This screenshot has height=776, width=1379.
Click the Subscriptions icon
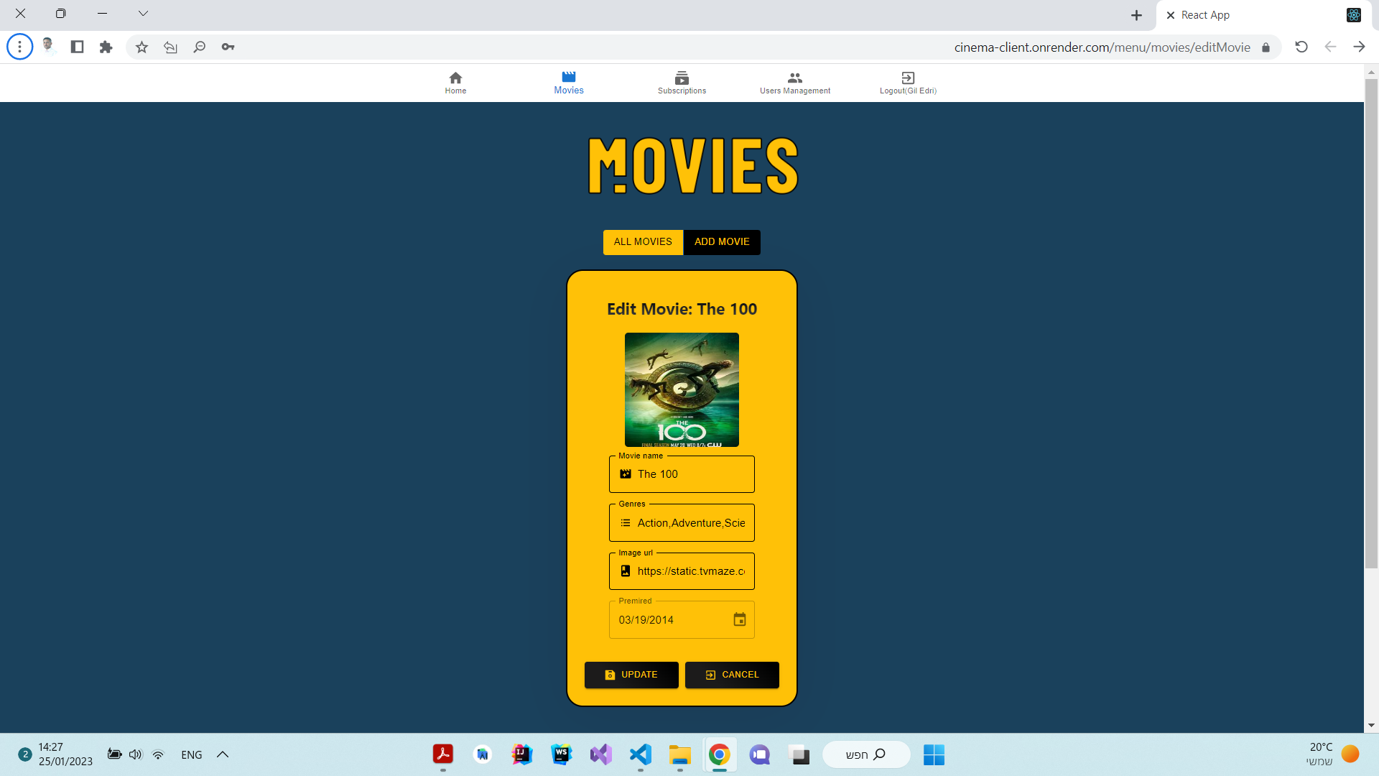[x=682, y=78]
